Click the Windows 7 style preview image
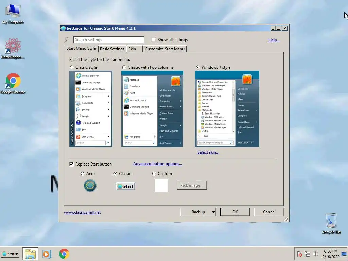This screenshot has height=261, width=348. coord(227,109)
